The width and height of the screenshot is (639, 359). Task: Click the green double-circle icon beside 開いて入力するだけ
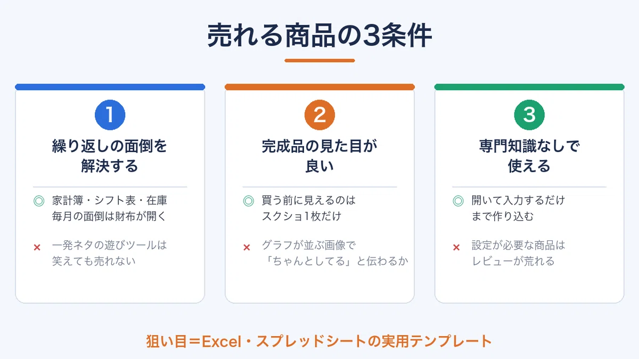click(458, 201)
